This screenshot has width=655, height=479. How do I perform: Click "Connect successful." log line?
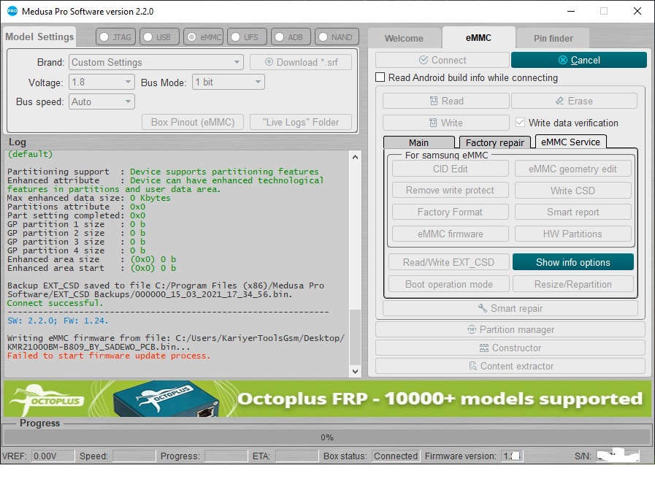[x=55, y=303]
